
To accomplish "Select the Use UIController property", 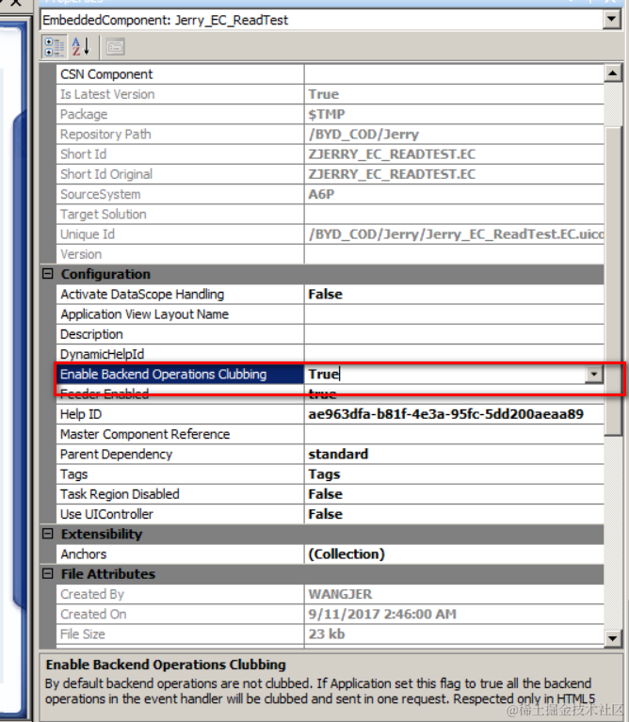I will coord(180,514).
